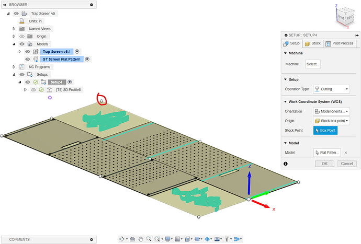The width and height of the screenshot is (361, 244).
Task: Switch to the Stock tab
Action: pos(312,43)
